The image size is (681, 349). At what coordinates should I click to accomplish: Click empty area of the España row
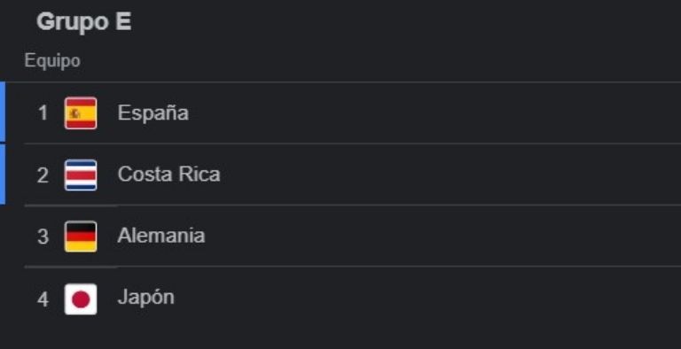[x=434, y=112]
